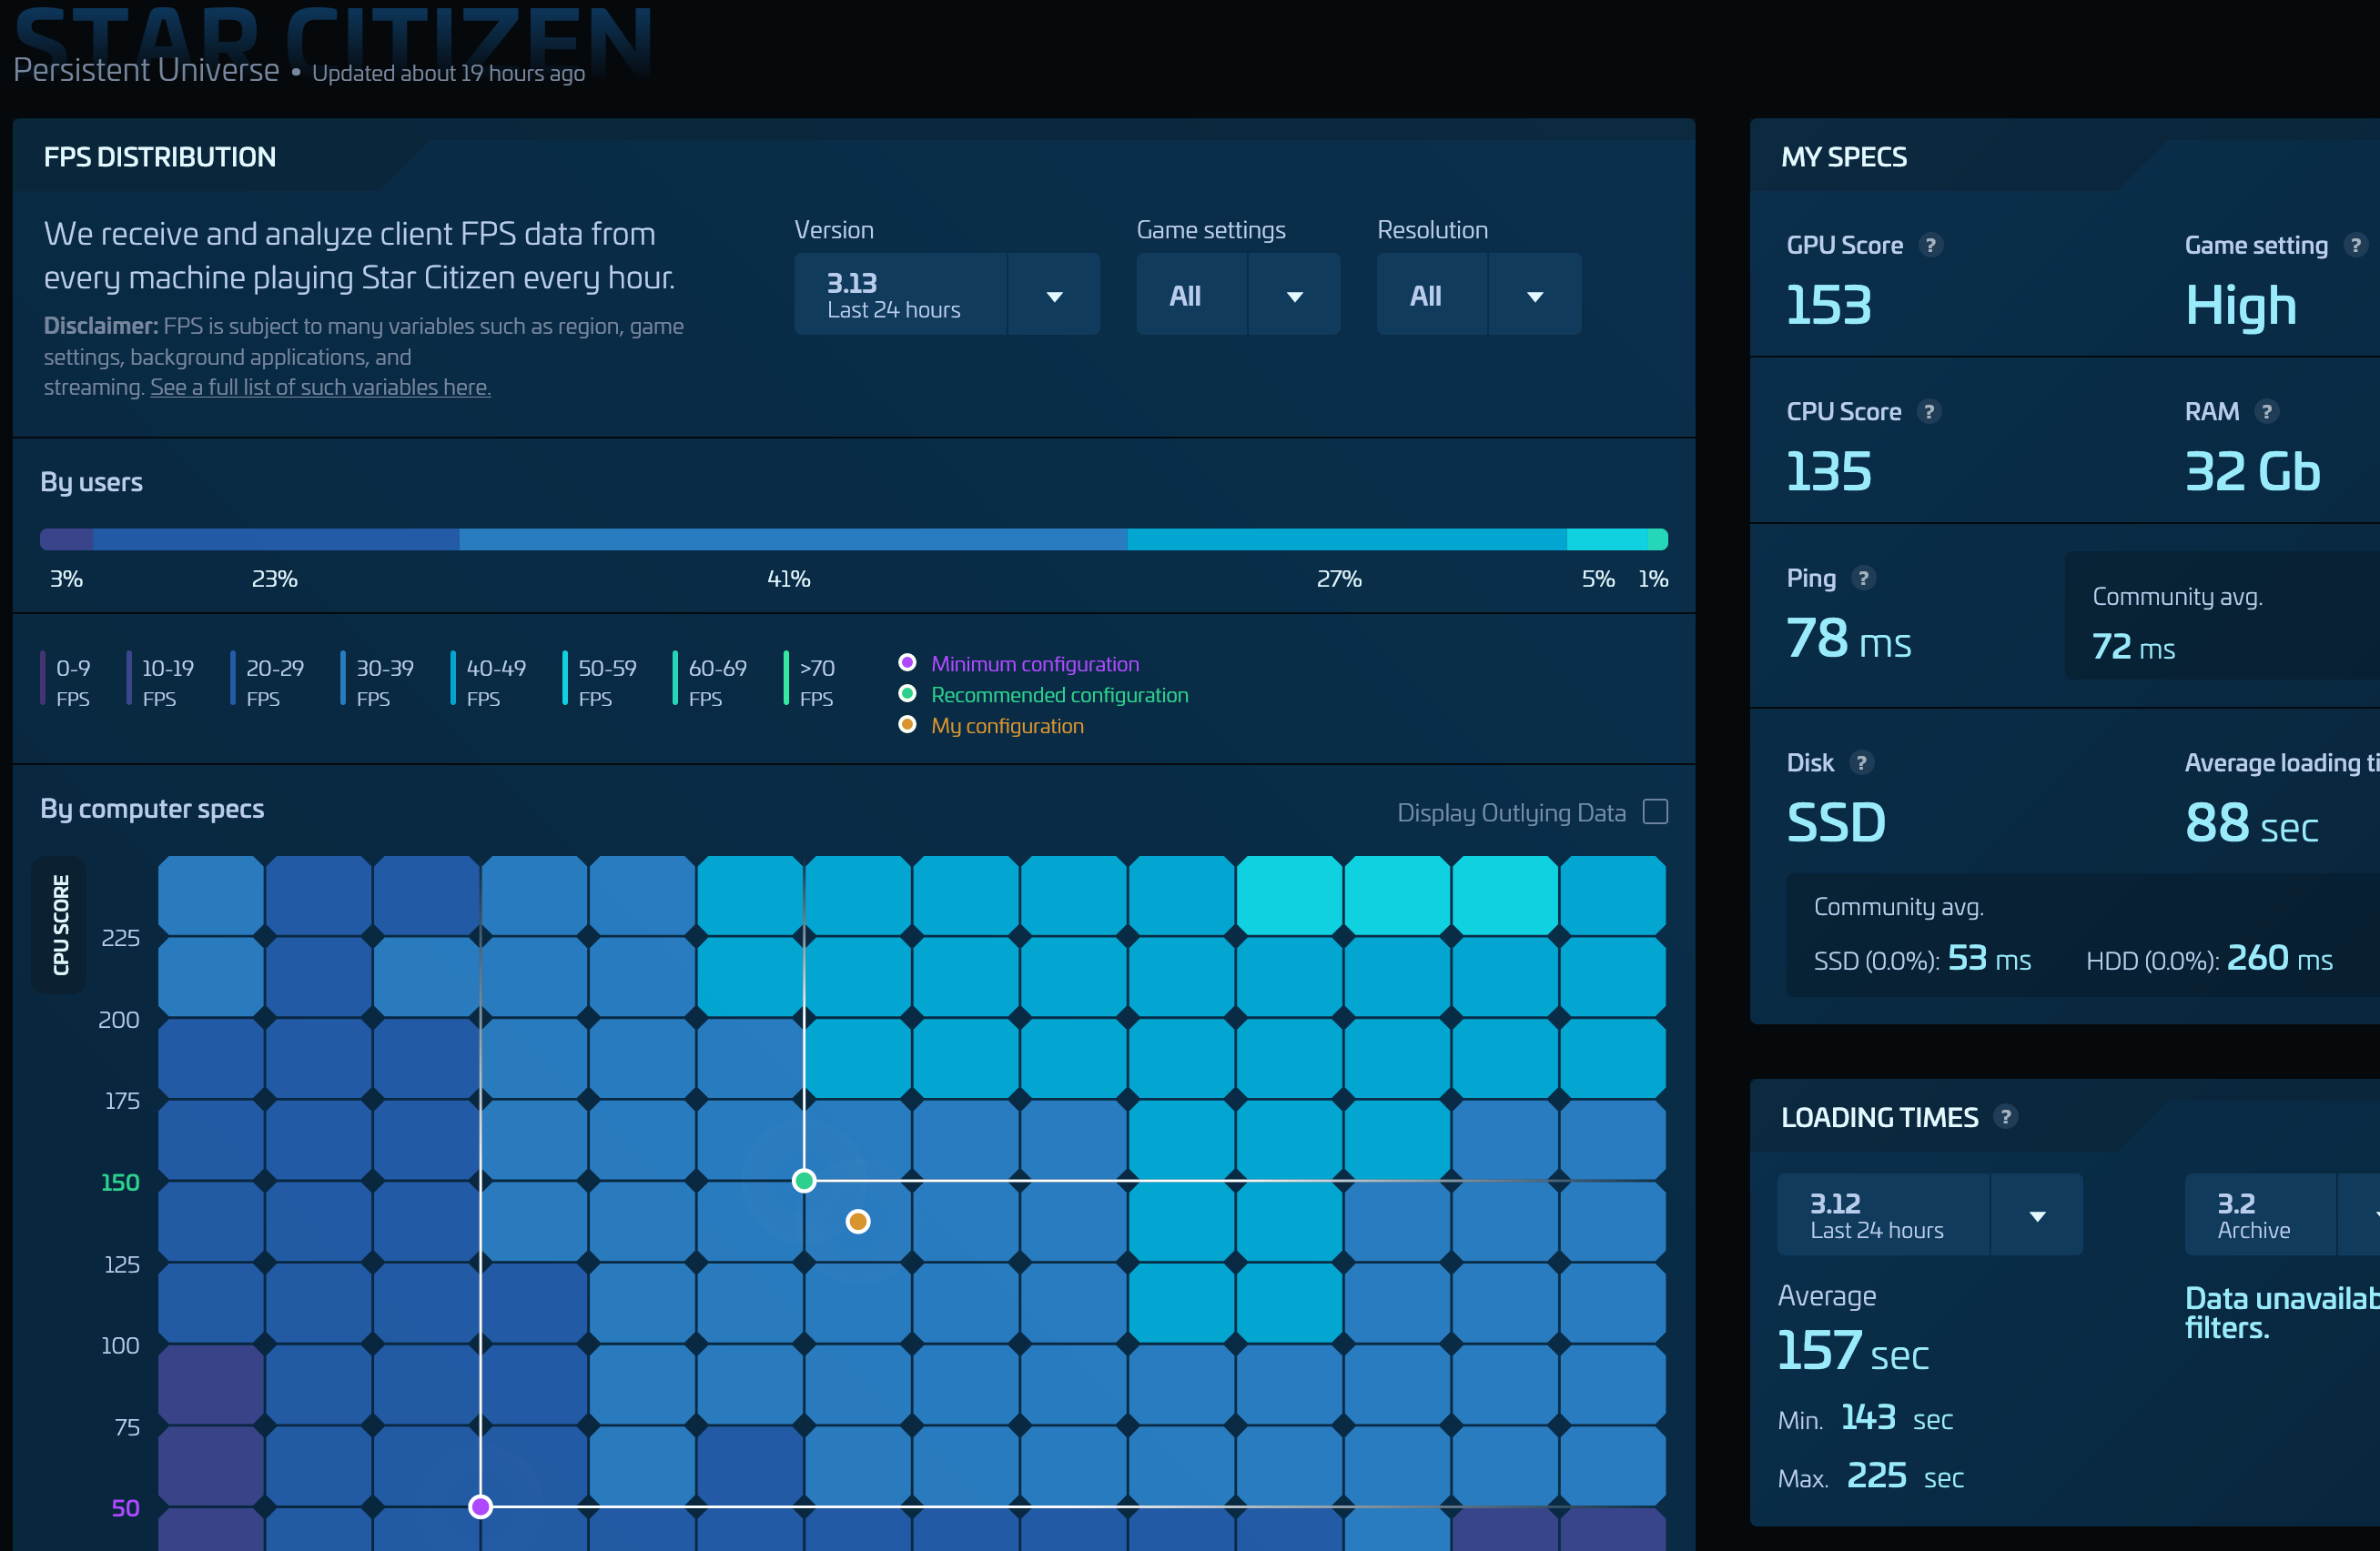Open the Ping help icon
This screenshot has height=1551, width=2380.
[x=1862, y=578]
